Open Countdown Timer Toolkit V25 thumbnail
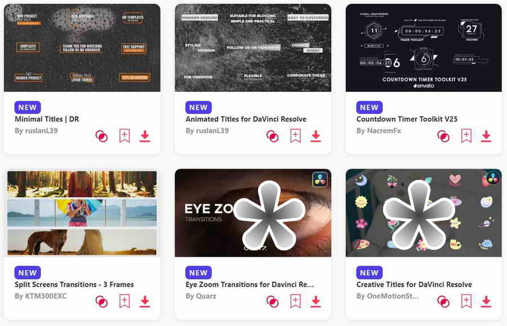 (424, 48)
